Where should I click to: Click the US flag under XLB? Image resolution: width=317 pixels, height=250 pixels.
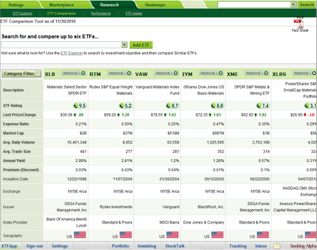tap(80, 235)
